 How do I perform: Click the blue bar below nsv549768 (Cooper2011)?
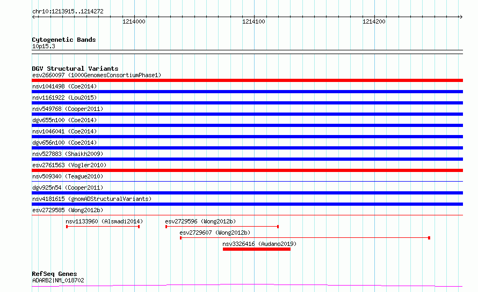(x=247, y=114)
